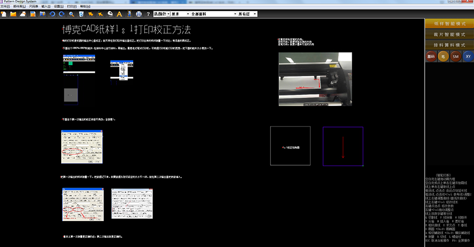Select the text A tool
The image size is (474, 247).
(x=119, y=14)
